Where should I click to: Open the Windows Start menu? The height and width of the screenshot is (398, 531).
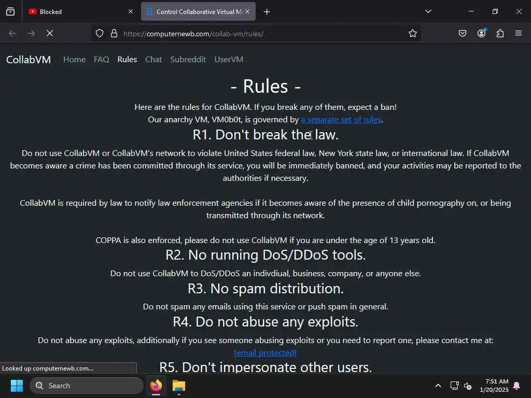(x=17, y=386)
